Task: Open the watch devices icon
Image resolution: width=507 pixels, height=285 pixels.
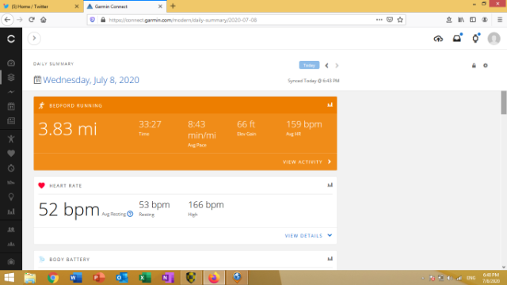Action: tap(475, 39)
